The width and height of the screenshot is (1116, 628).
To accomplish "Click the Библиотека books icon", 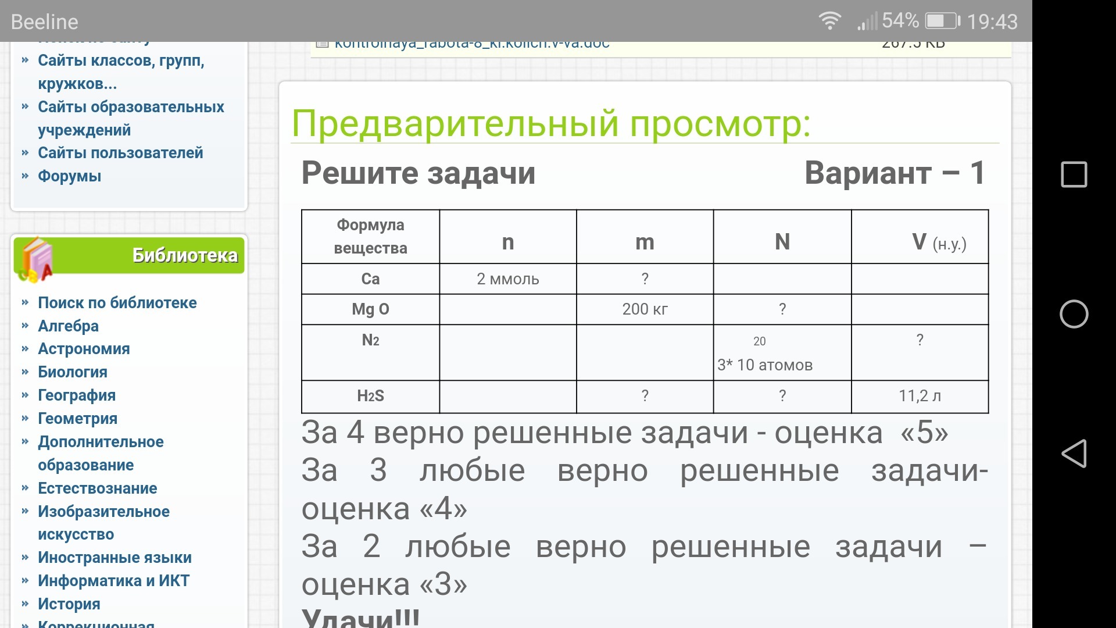I will (x=36, y=259).
